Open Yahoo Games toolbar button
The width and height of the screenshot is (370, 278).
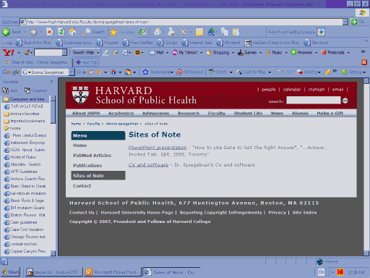click(247, 52)
